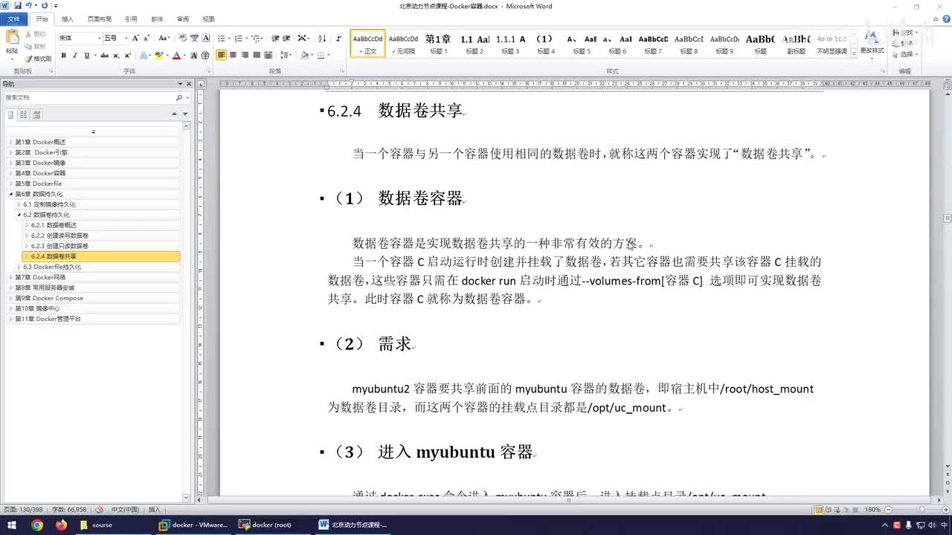Open Firefox from the taskbar
Screen dimensions: 952x535
click(x=61, y=525)
